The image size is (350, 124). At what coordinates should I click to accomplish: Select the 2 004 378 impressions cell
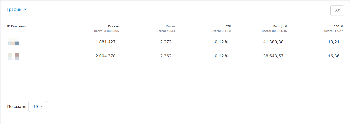pyautogui.click(x=105, y=56)
